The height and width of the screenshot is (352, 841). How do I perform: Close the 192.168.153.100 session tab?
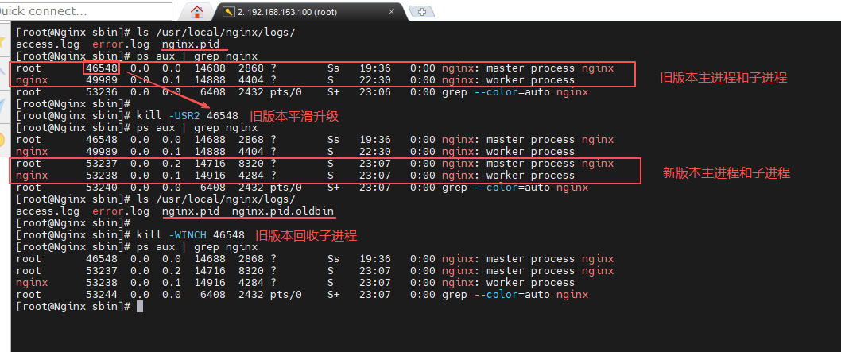click(392, 12)
